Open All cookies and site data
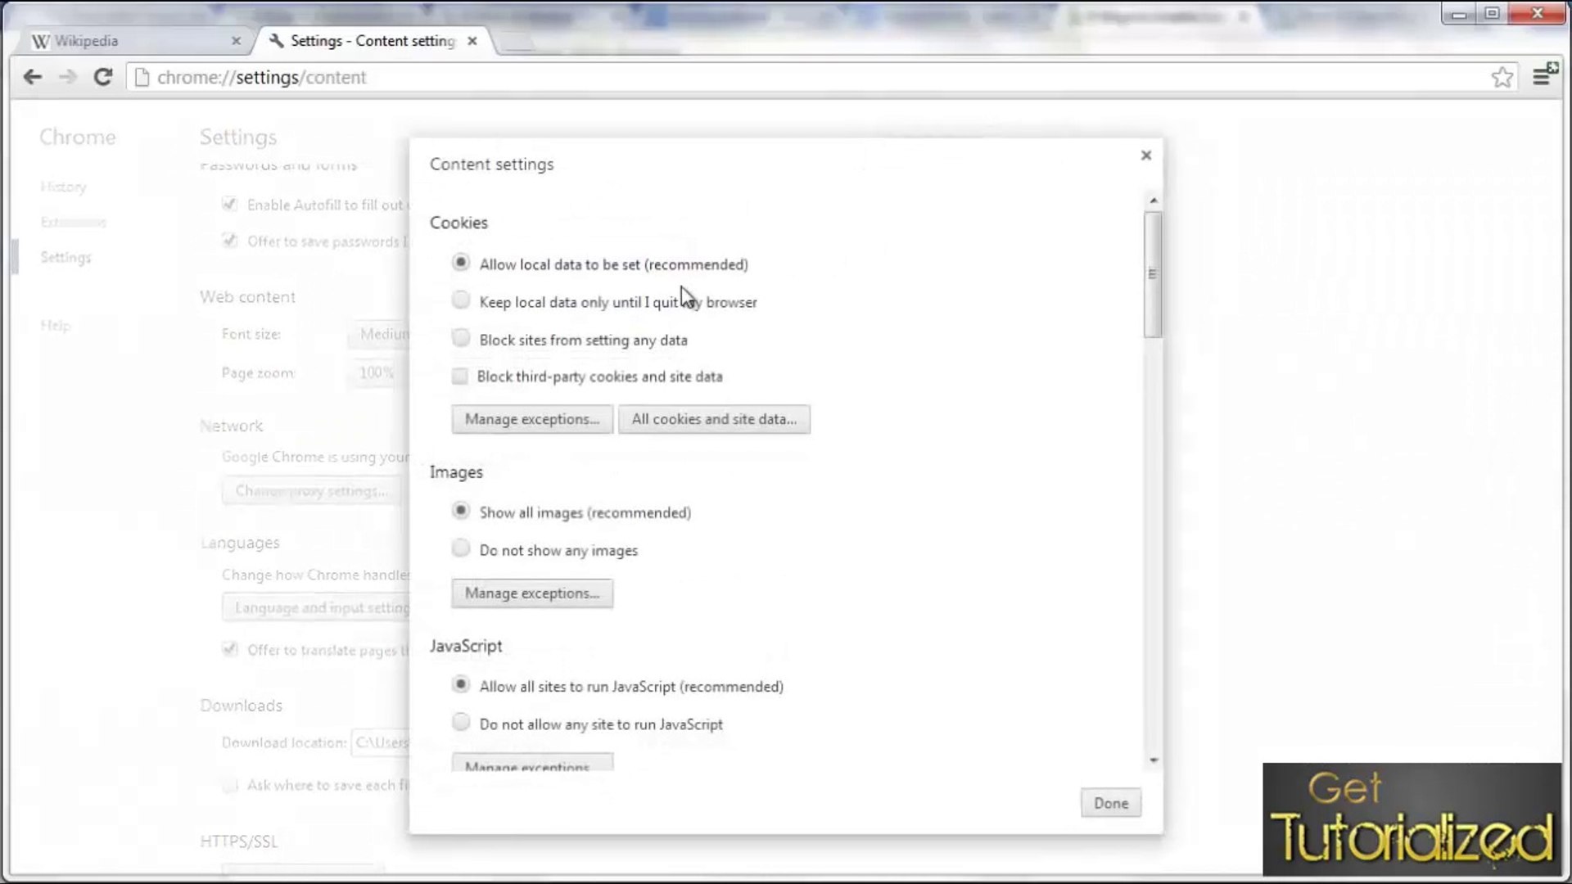 [713, 419]
